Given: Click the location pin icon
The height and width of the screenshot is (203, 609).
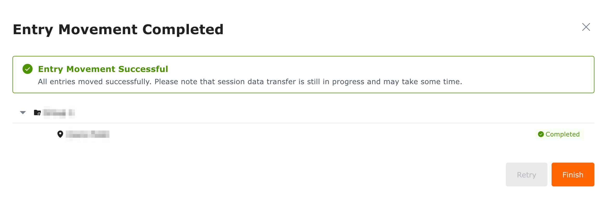Looking at the screenshot, I should (60, 134).
